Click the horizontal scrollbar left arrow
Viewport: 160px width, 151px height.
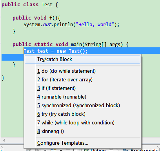coord(4,140)
